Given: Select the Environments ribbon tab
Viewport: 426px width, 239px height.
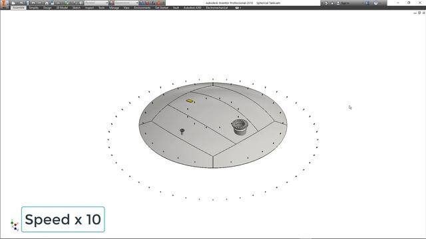Looking at the screenshot, I should pos(142,8).
